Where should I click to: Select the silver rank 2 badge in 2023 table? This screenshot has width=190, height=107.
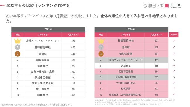pyautogui.click(x=18, y=47)
